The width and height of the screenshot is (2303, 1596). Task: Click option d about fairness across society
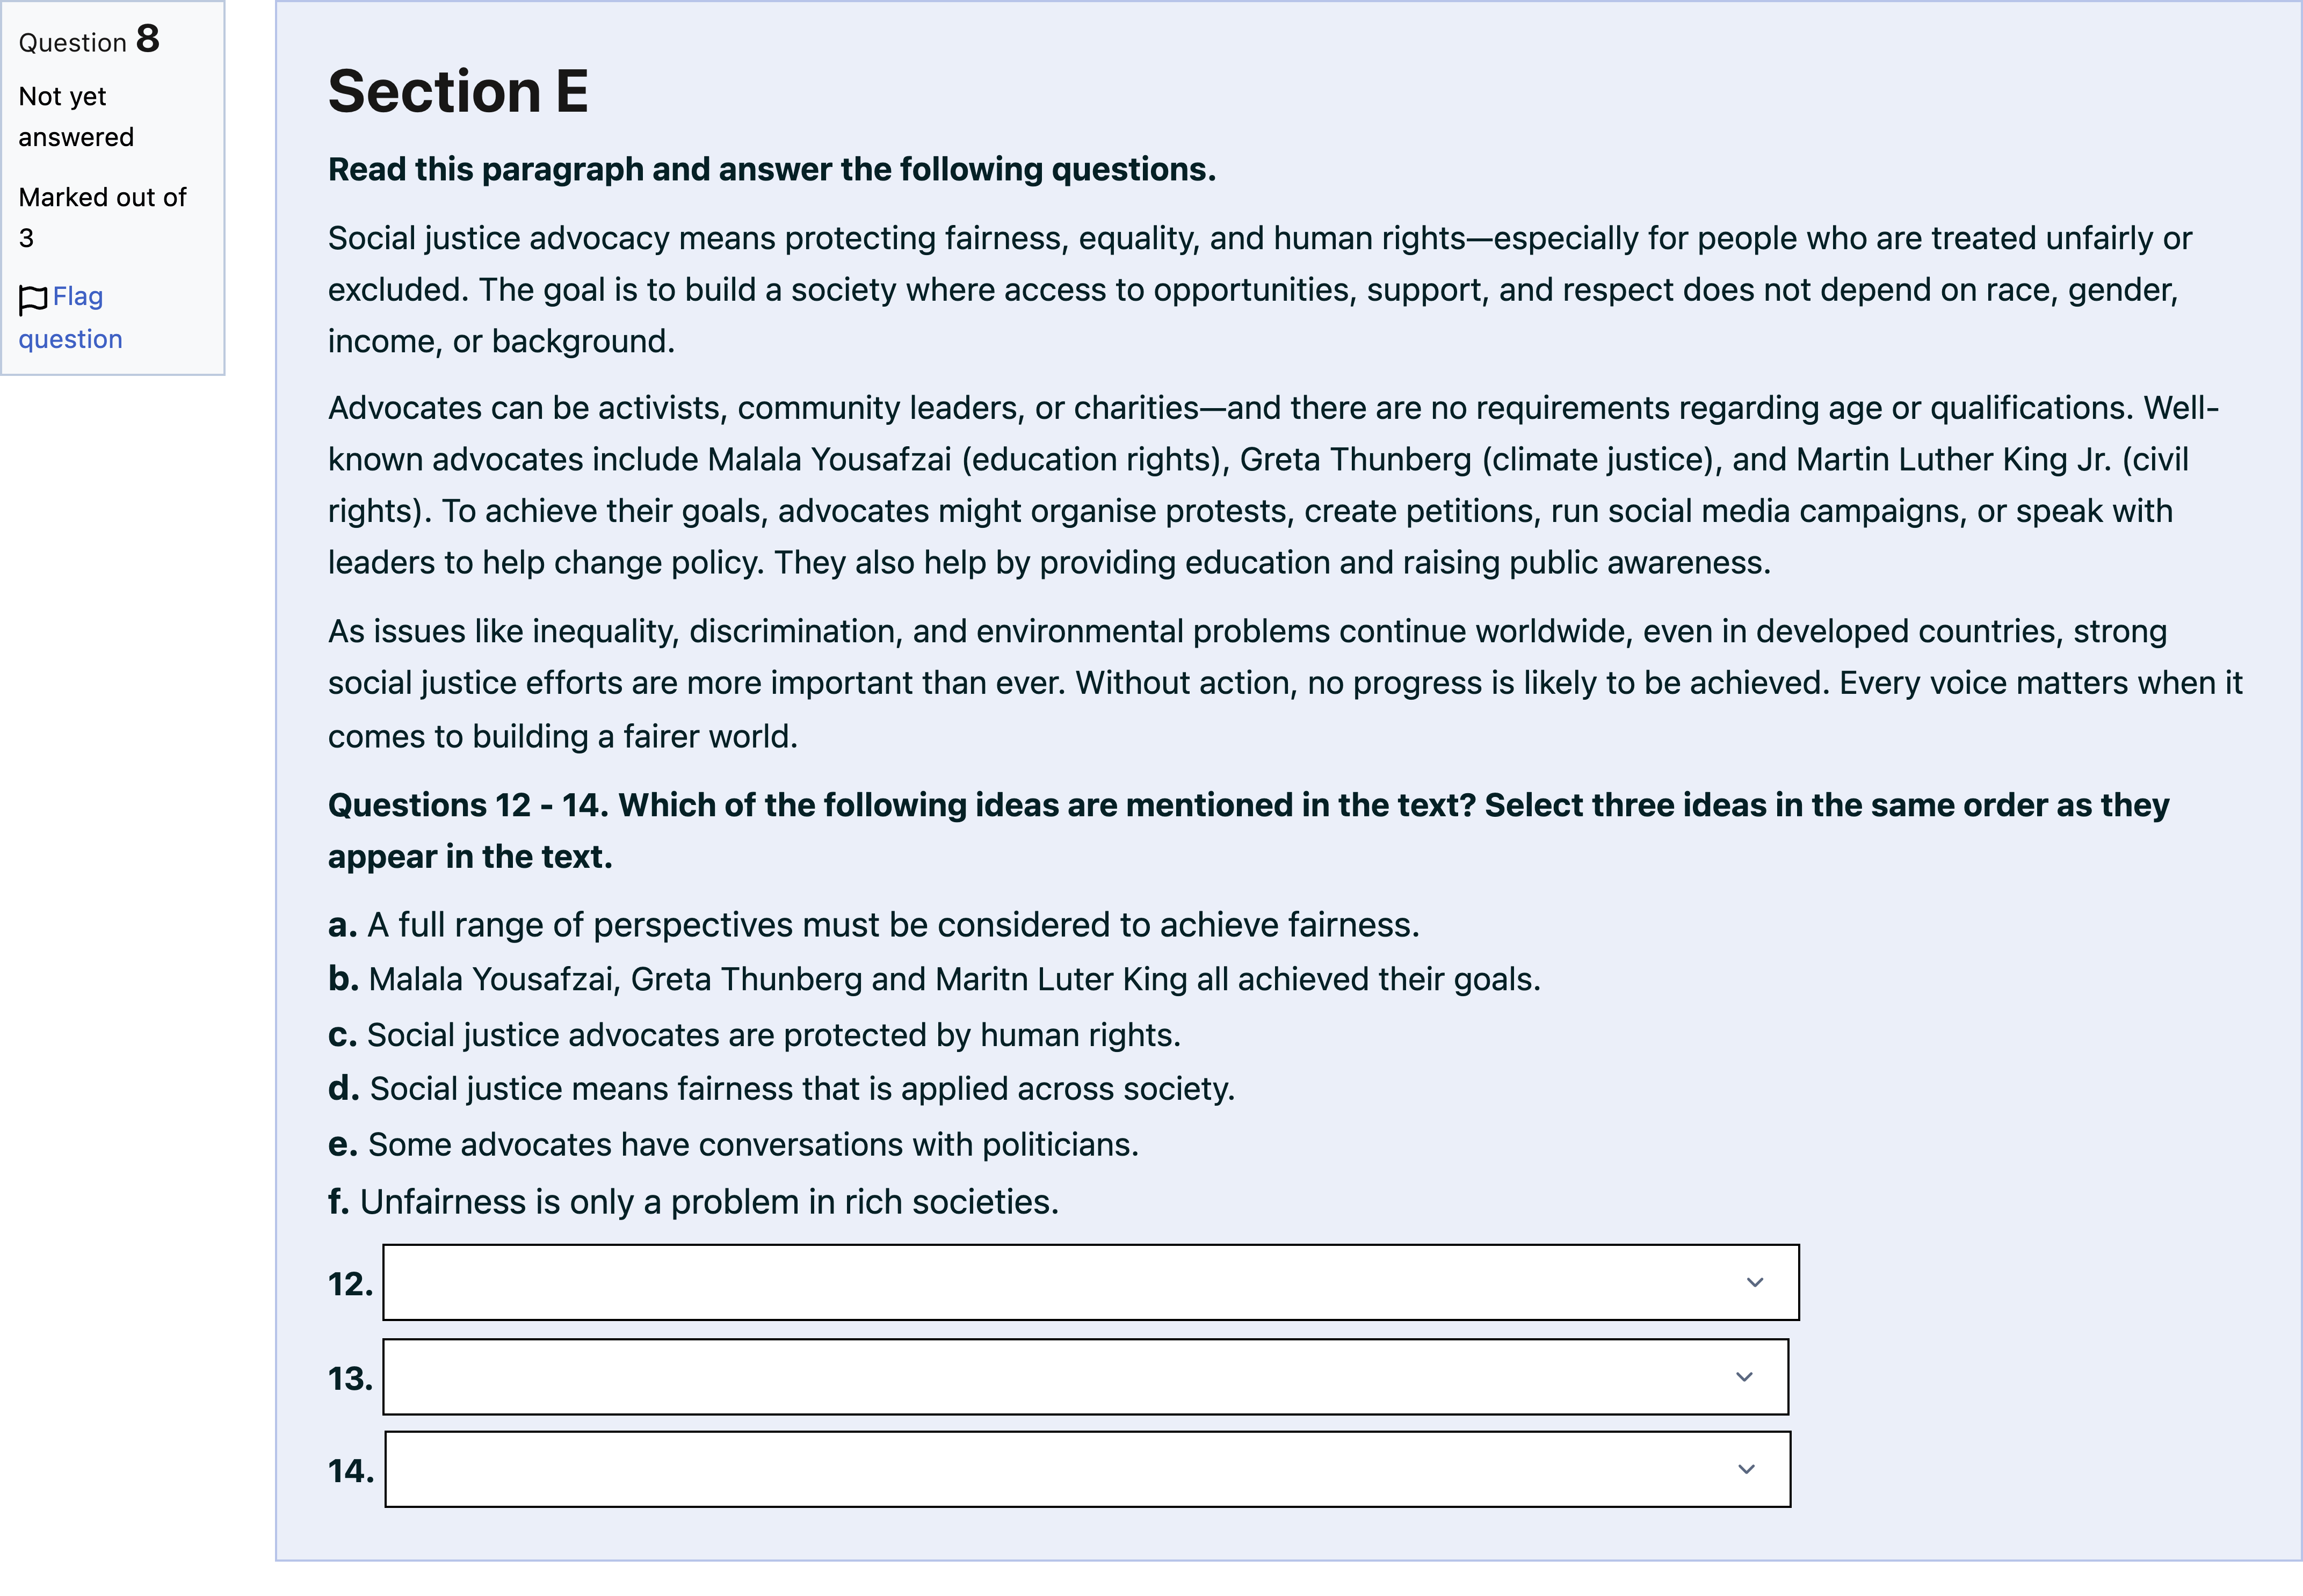coord(782,1089)
